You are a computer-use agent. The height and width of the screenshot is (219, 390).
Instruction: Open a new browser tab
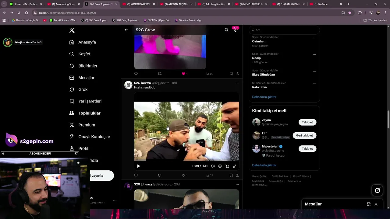pos(348,4)
